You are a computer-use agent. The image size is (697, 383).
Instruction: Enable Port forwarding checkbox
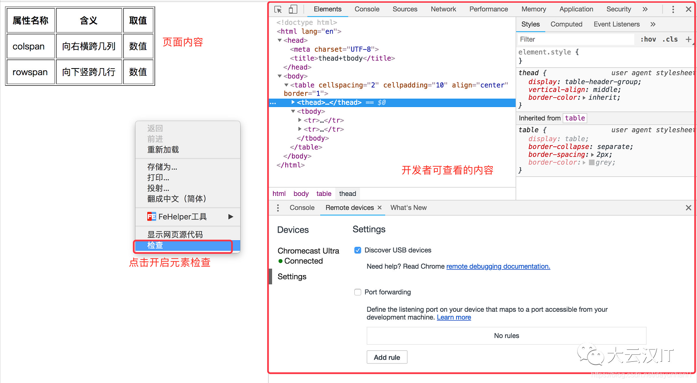coord(358,292)
